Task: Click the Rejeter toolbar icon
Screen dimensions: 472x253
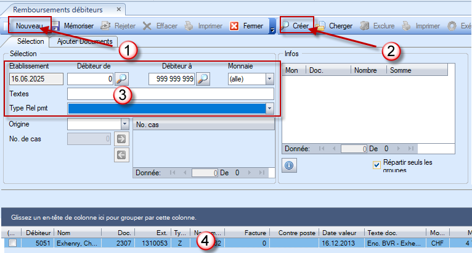Action: pyautogui.click(x=105, y=26)
